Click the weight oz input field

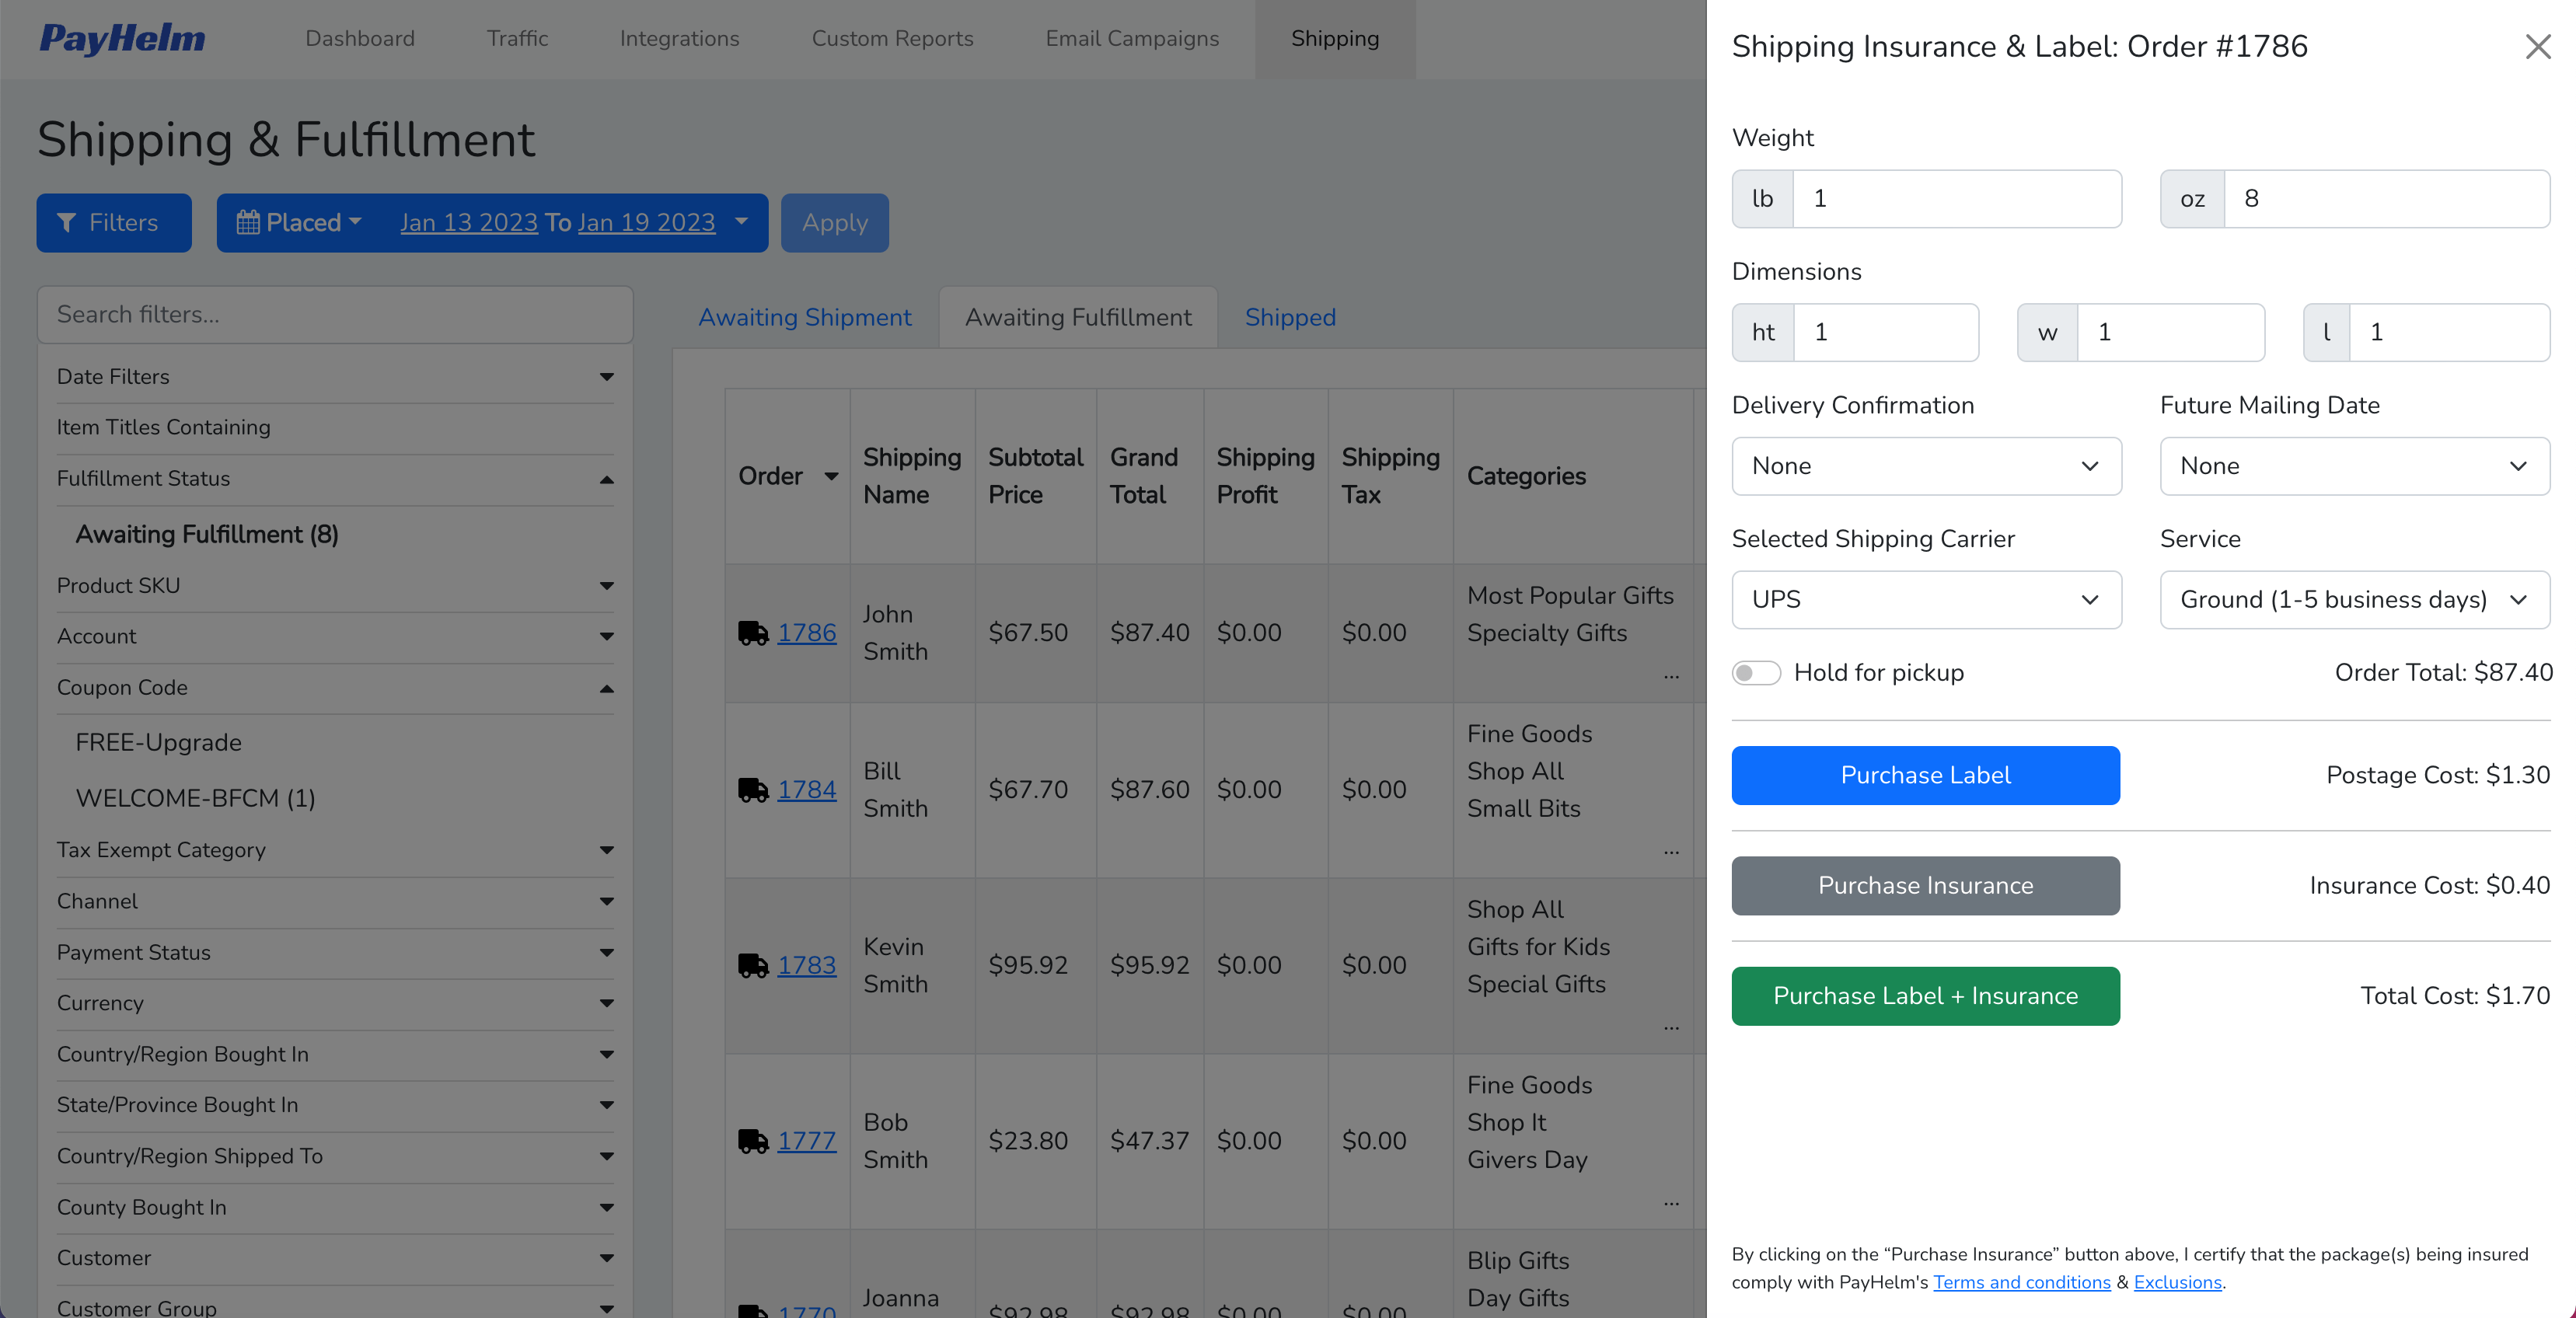[2385, 199]
